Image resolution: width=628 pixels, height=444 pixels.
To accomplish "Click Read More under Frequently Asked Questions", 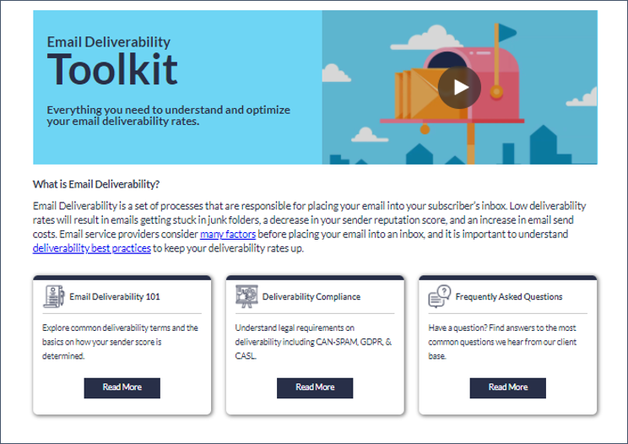I will 508,387.
